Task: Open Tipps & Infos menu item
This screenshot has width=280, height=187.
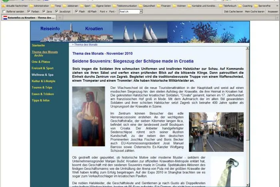Action: tap(40, 101)
